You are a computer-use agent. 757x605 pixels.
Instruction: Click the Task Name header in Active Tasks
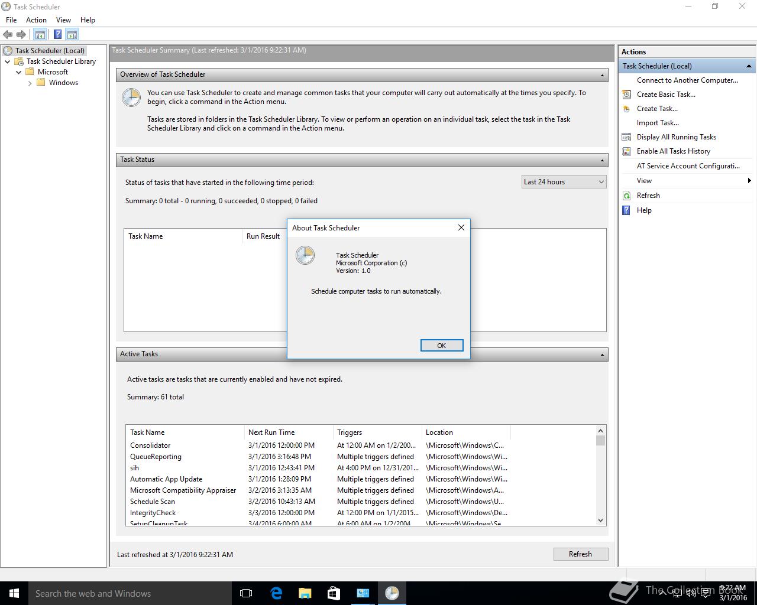(x=185, y=432)
